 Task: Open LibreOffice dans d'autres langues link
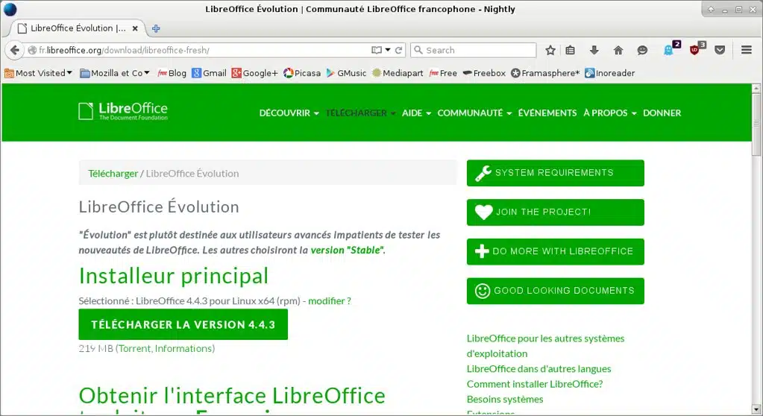pyautogui.click(x=539, y=369)
